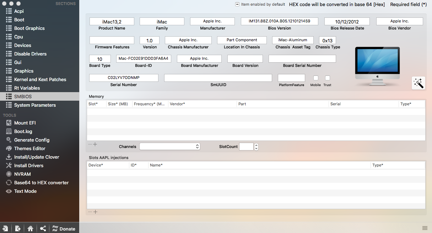This screenshot has height=233, width=432.
Task: Click the Board Serial Number field
Action: tap(302, 59)
